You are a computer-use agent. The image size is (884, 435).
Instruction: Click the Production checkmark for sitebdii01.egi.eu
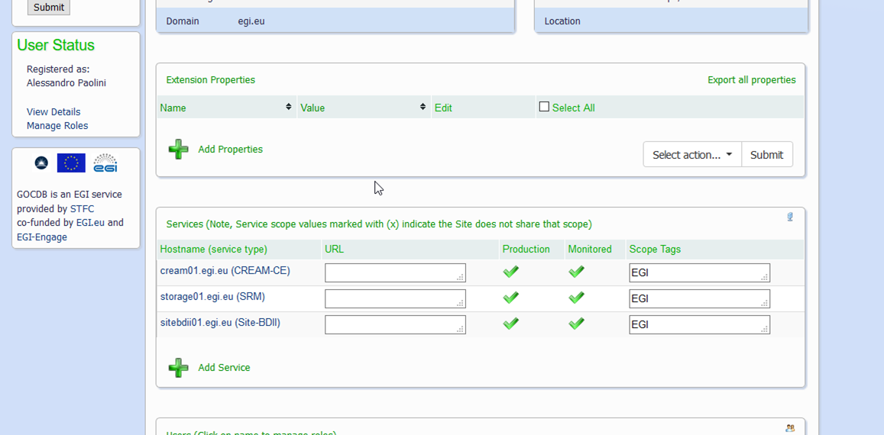pyautogui.click(x=511, y=324)
